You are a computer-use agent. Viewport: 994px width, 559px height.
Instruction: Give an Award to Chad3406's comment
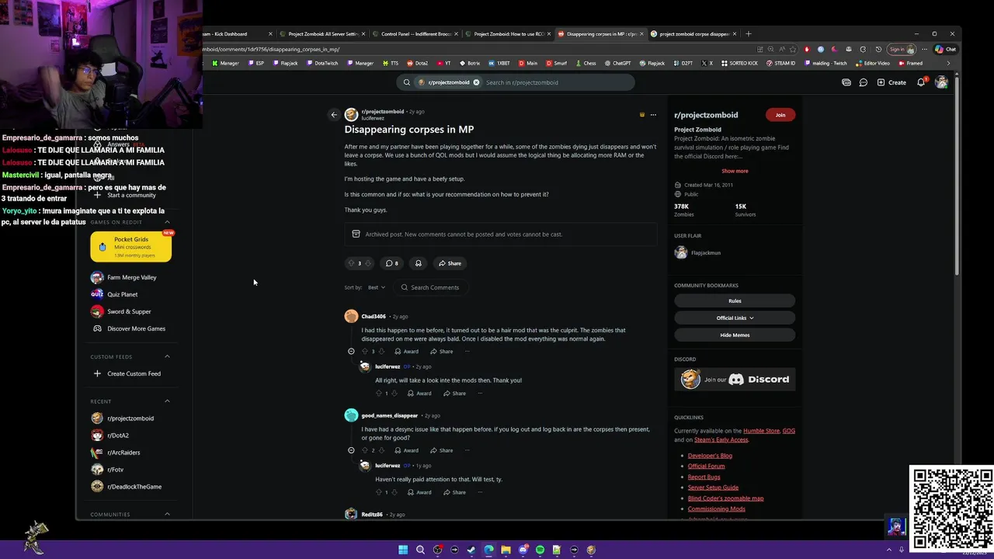coord(406,352)
